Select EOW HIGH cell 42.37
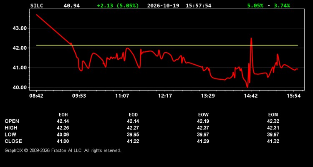 pyautogui.click(x=203, y=128)
